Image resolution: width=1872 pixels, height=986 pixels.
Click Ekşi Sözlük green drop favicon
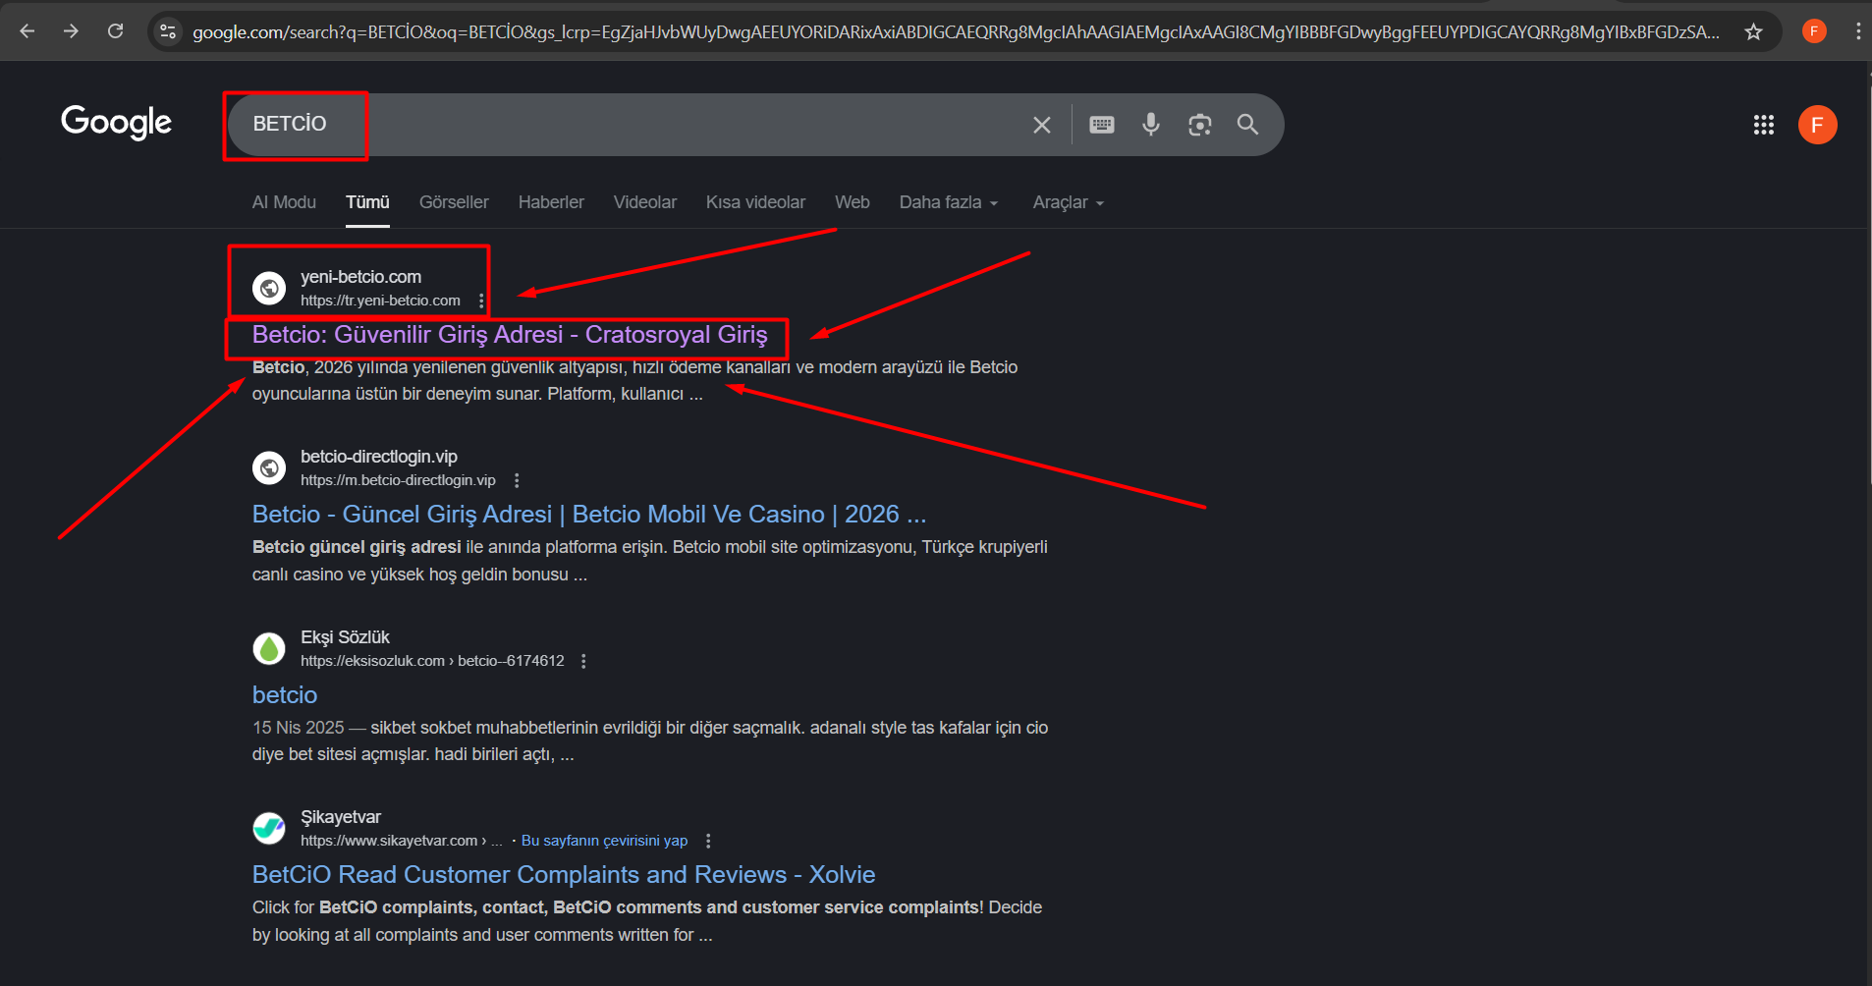click(x=269, y=648)
